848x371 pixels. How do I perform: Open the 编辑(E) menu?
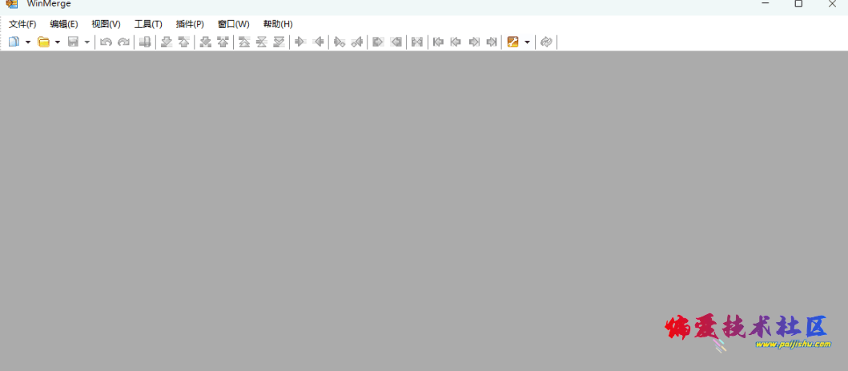point(64,24)
